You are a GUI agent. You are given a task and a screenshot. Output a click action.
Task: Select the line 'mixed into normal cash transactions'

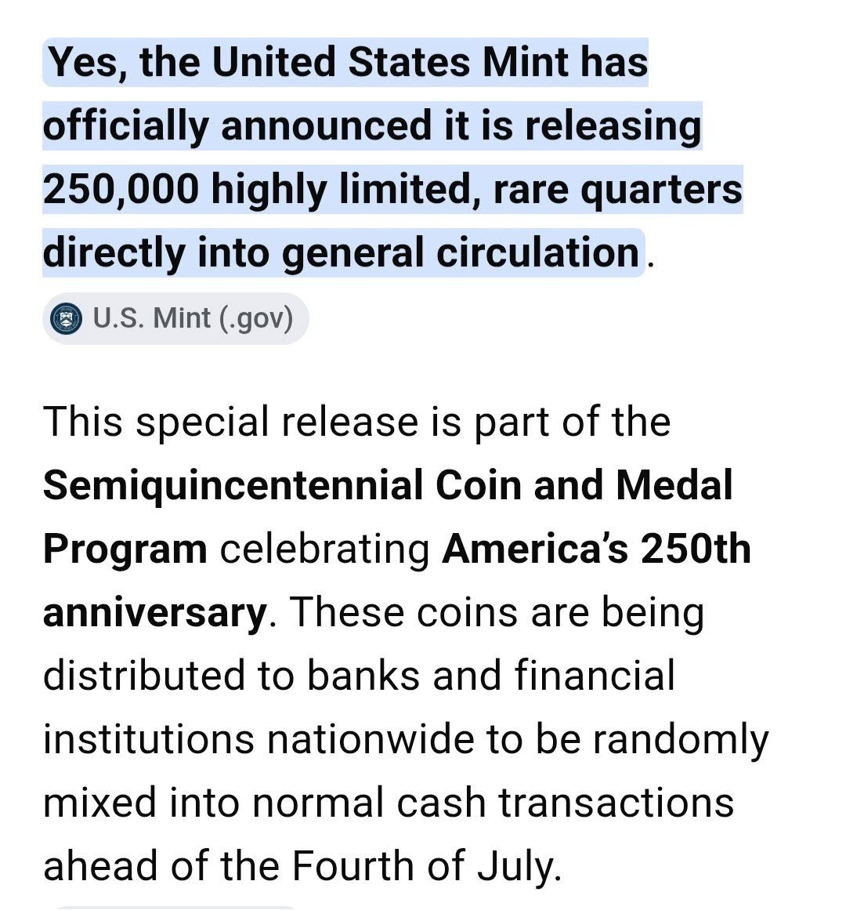(389, 803)
